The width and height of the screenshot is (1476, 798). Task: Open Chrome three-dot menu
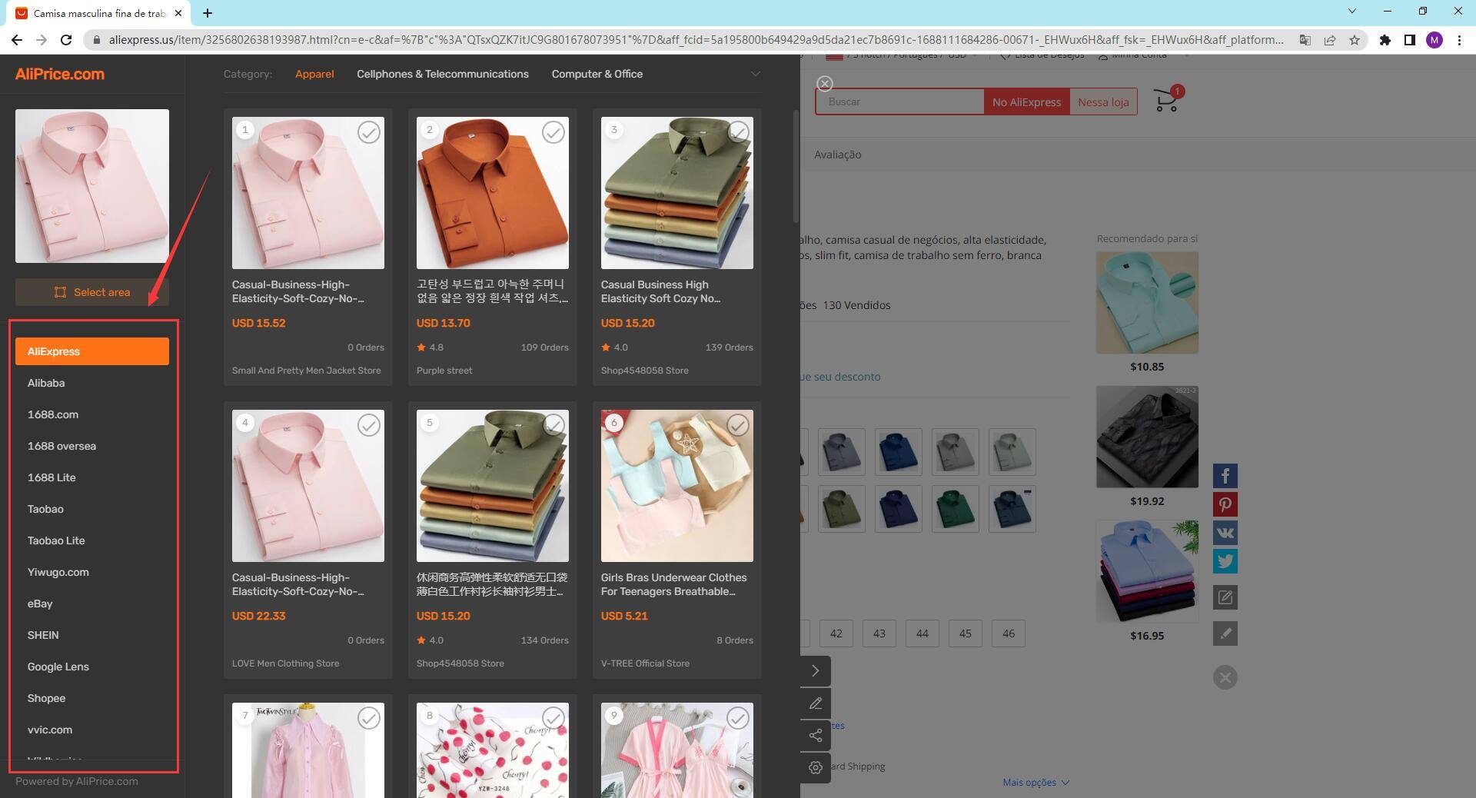(1459, 40)
